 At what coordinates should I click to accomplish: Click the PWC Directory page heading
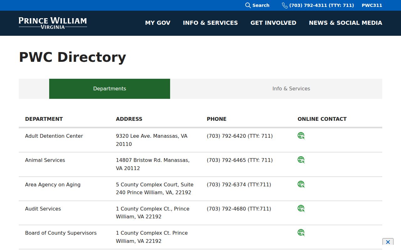pyautogui.click(x=72, y=57)
